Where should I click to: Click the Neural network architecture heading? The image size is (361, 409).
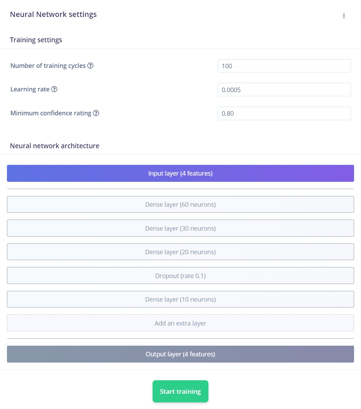click(x=54, y=145)
